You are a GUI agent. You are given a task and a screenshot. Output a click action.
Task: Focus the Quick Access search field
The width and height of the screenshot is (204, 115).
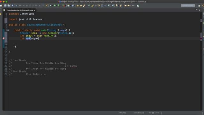[188, 5]
